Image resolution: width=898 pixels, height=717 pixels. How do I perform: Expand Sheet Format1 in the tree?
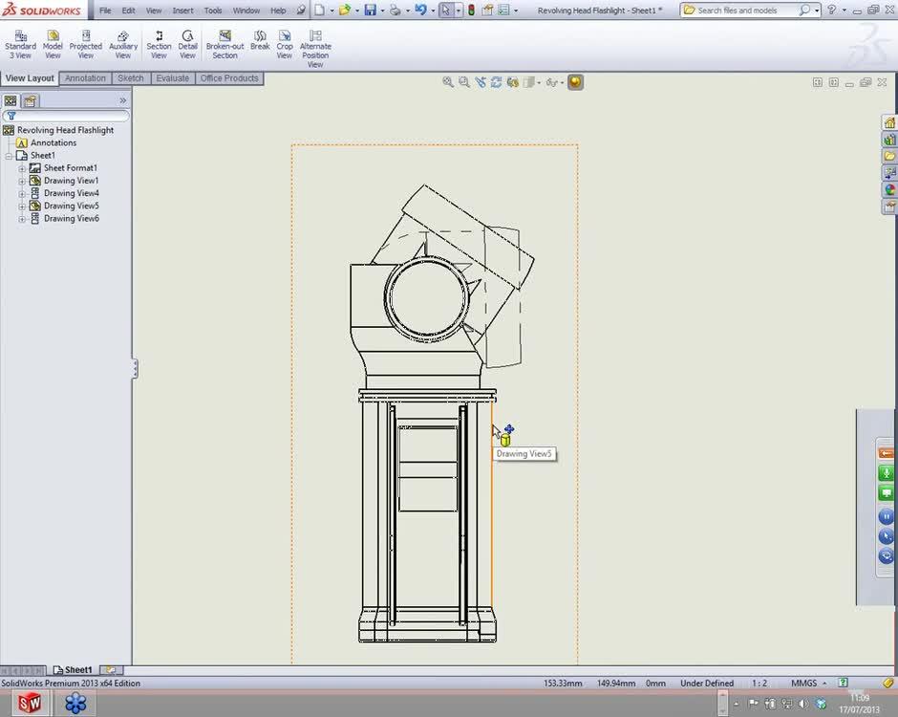21,167
